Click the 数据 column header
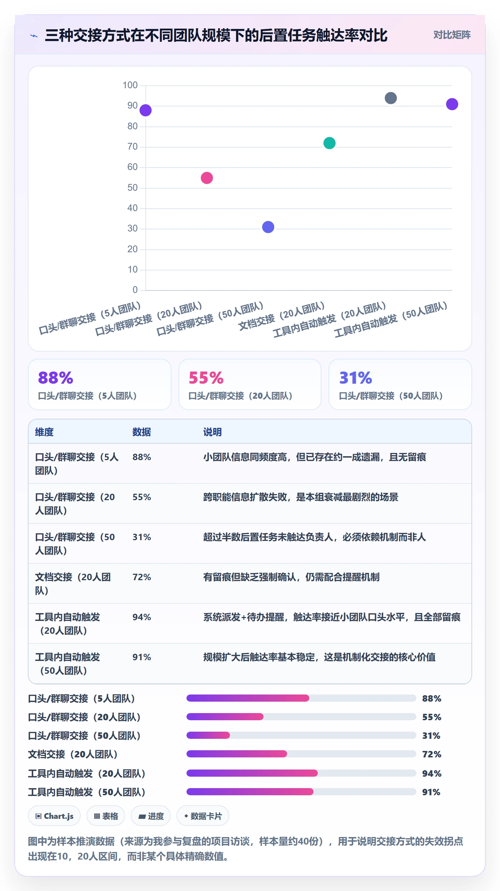This screenshot has height=891, width=500. (x=142, y=432)
